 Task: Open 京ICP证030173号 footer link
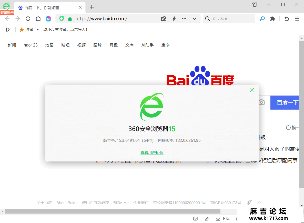pos(226,203)
